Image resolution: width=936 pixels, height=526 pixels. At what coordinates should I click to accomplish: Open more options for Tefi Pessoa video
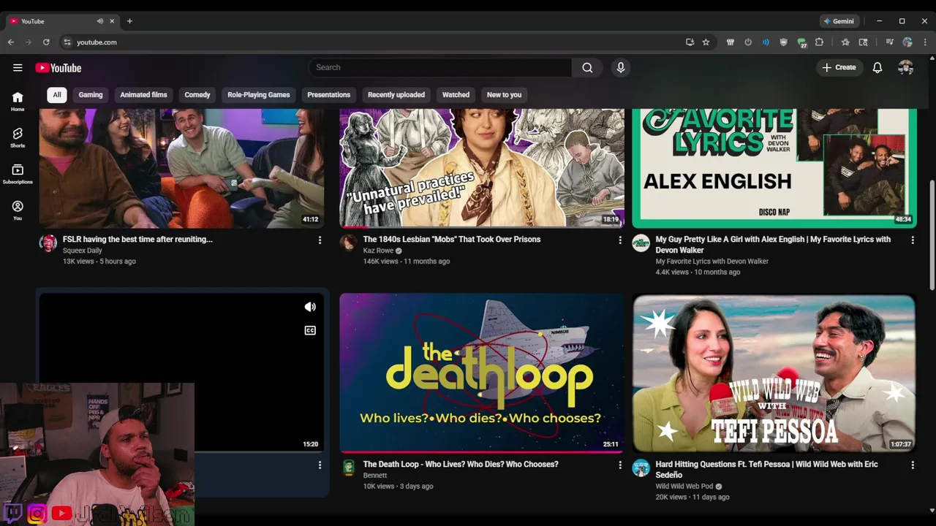912,465
